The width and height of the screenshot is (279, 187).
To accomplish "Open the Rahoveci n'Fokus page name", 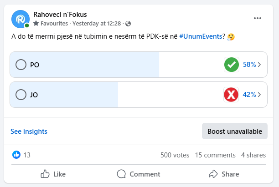I will [60, 15].
